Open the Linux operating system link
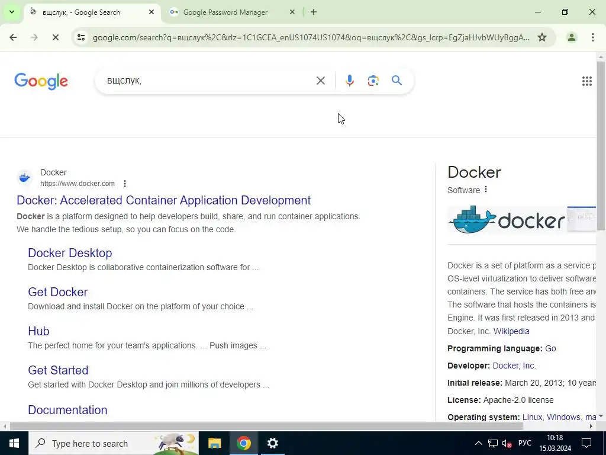The height and width of the screenshot is (455, 606). (x=532, y=417)
